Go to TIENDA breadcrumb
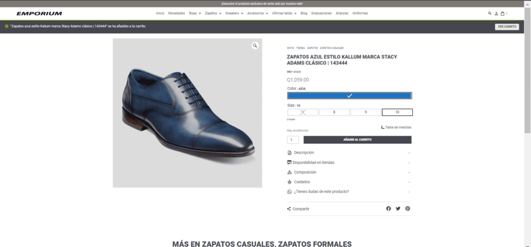The image size is (531, 247). point(301,48)
